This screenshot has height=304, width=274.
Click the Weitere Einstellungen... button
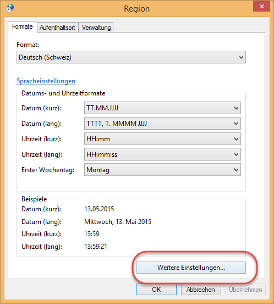pyautogui.click(x=191, y=268)
